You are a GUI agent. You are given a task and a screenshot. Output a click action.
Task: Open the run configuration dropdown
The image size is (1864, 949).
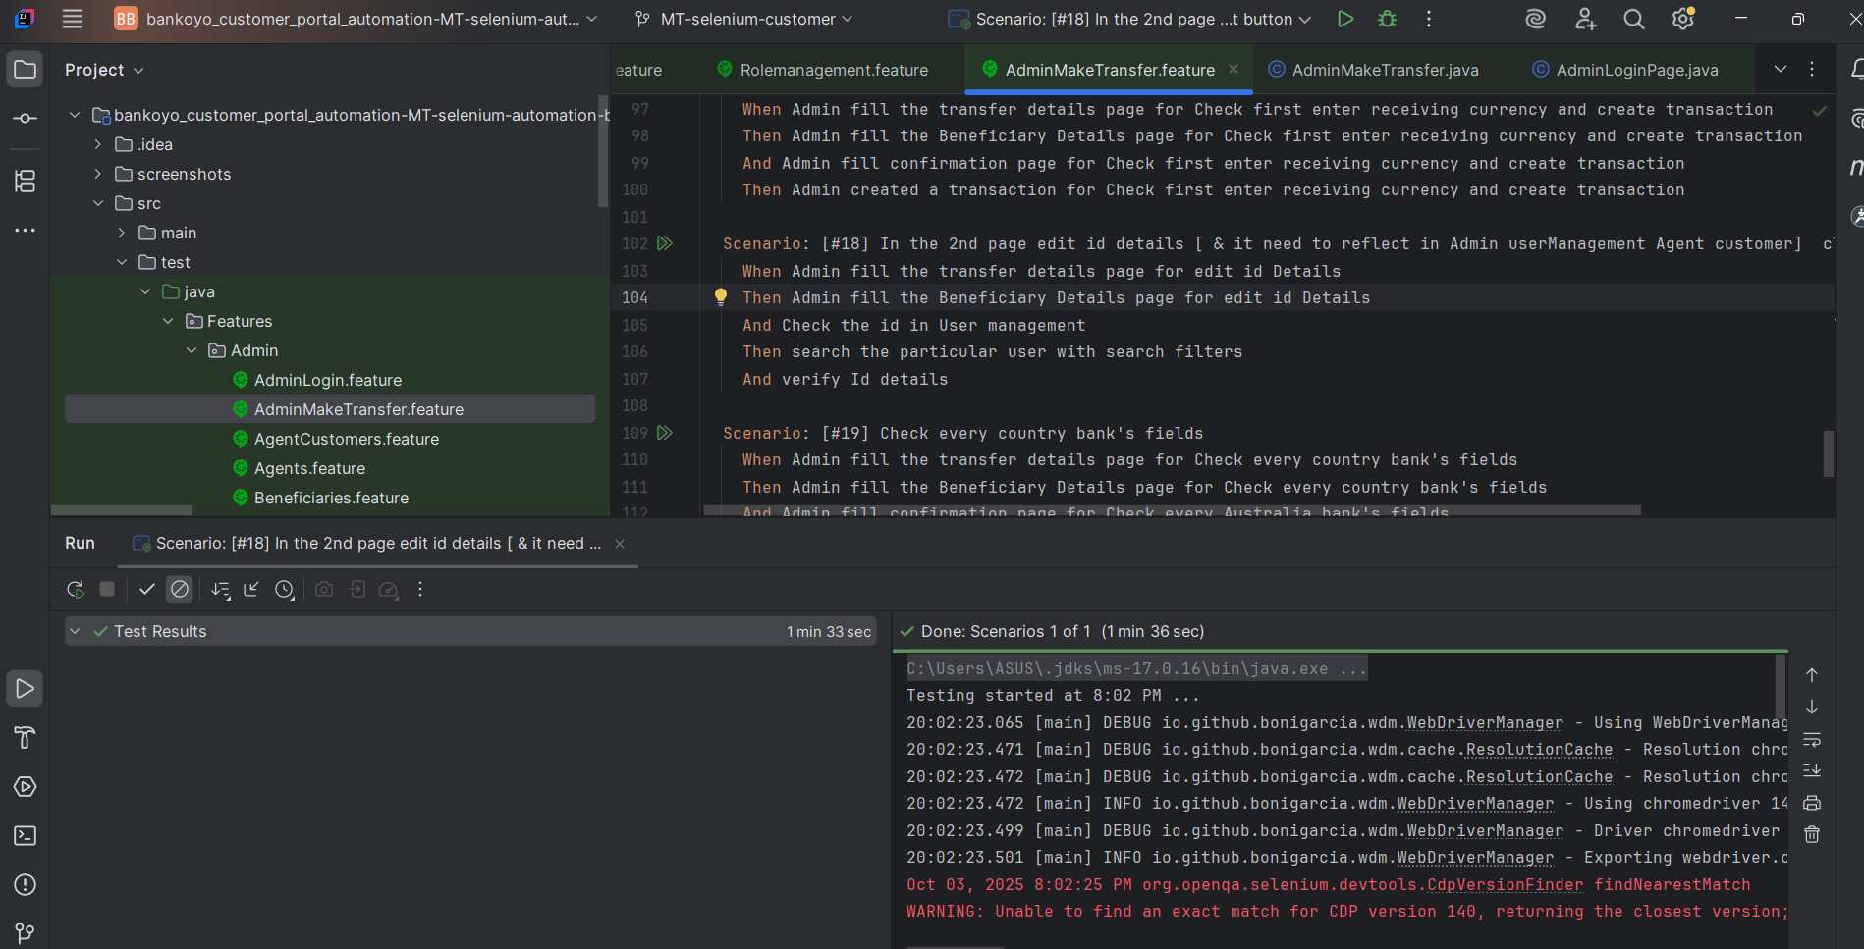click(1129, 19)
